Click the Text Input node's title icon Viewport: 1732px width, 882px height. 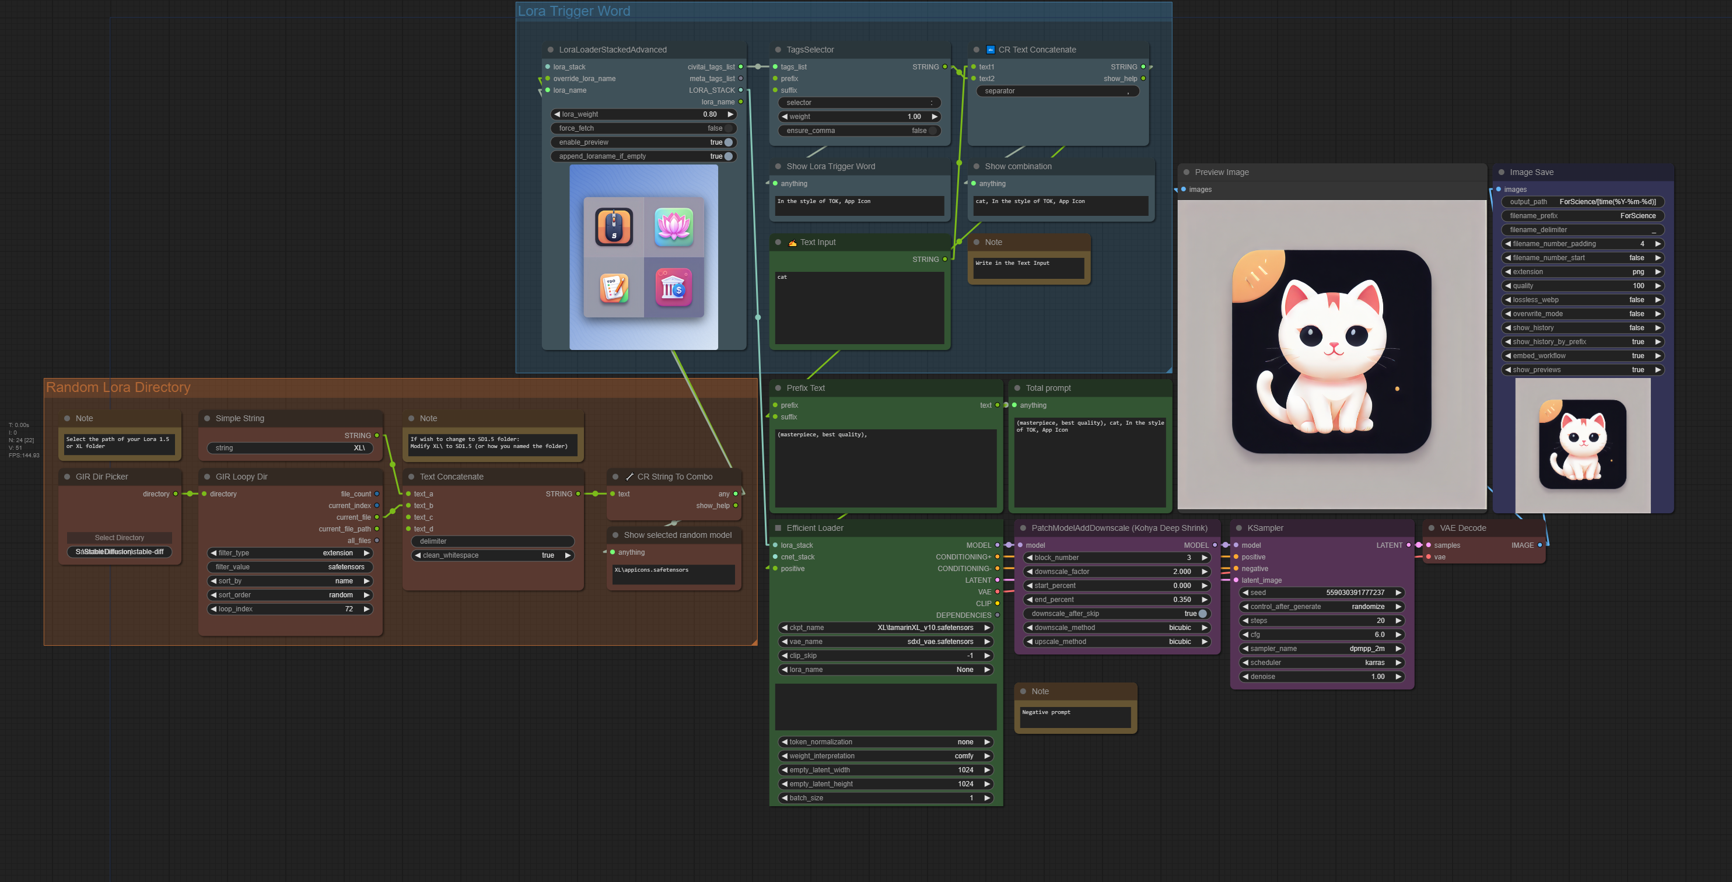(x=792, y=243)
